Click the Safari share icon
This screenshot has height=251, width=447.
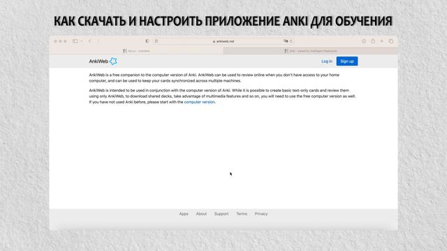[x=373, y=41]
